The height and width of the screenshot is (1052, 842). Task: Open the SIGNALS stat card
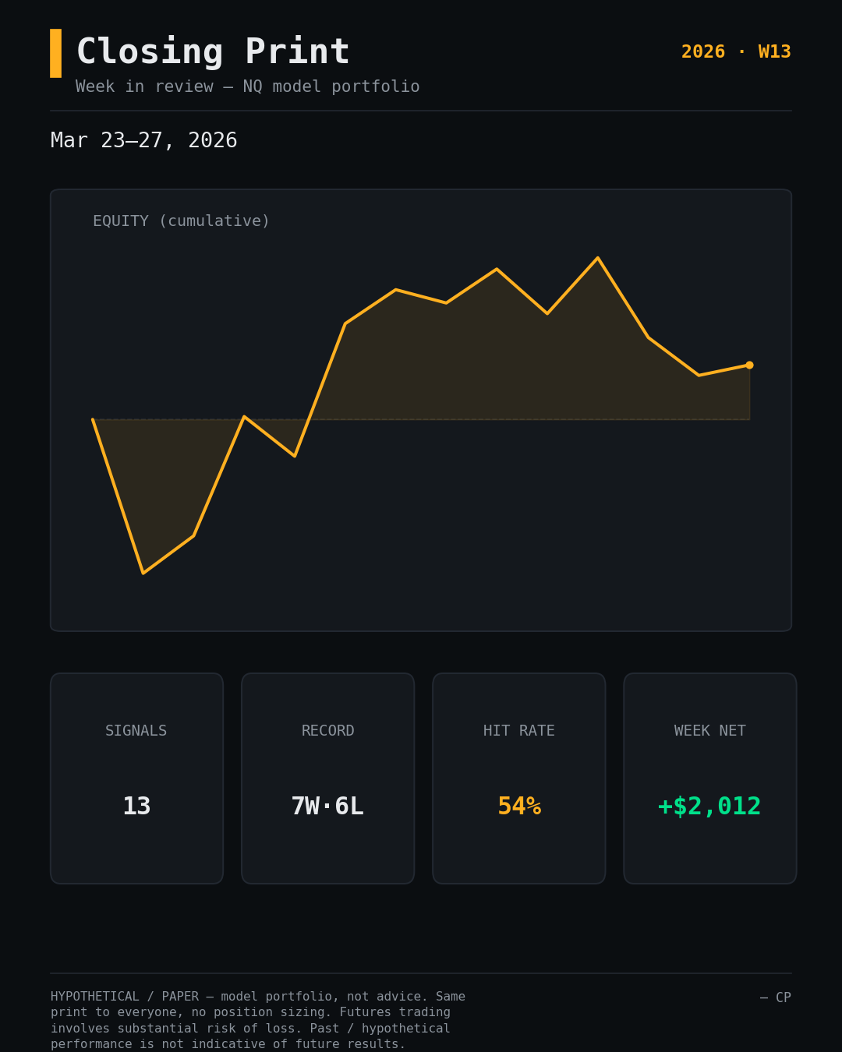pyautogui.click(x=136, y=778)
